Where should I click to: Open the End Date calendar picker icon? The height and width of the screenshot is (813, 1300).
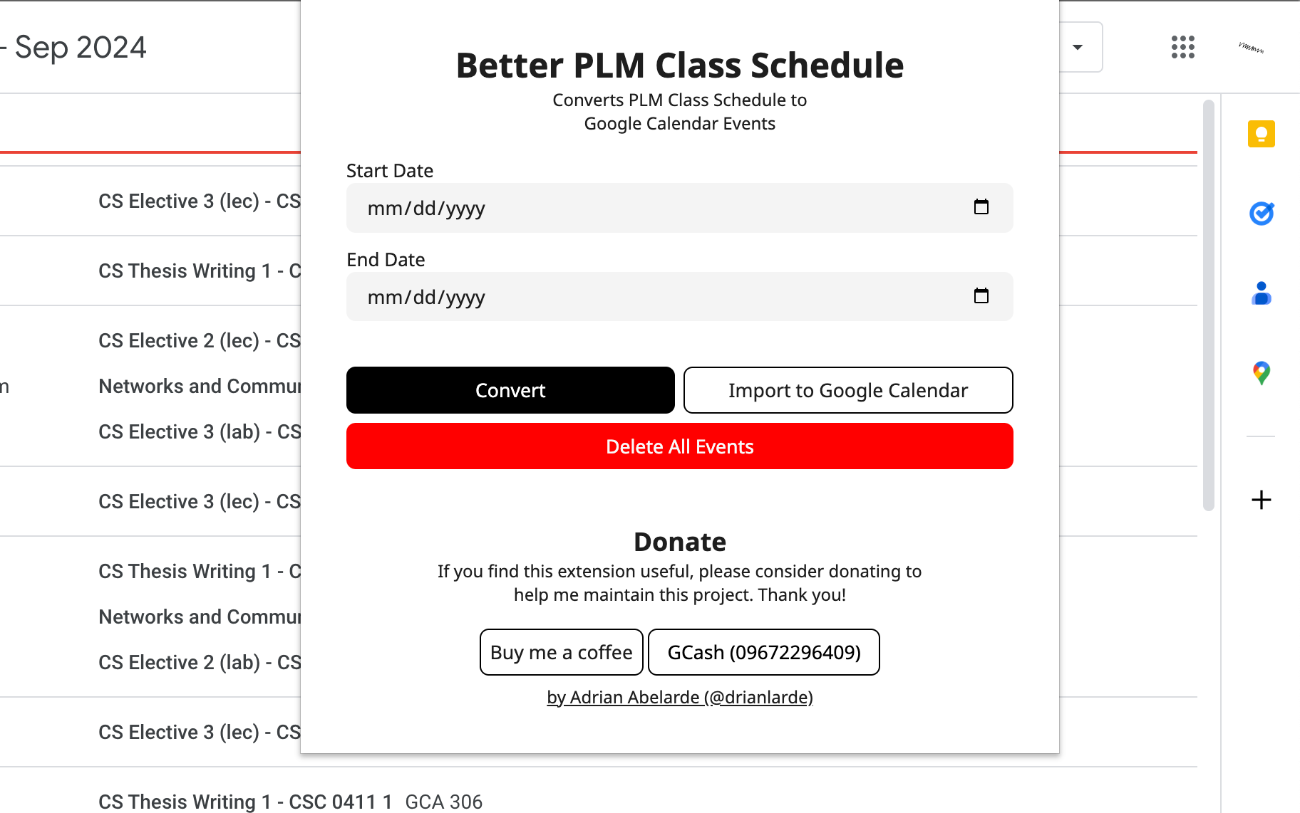coord(981,296)
